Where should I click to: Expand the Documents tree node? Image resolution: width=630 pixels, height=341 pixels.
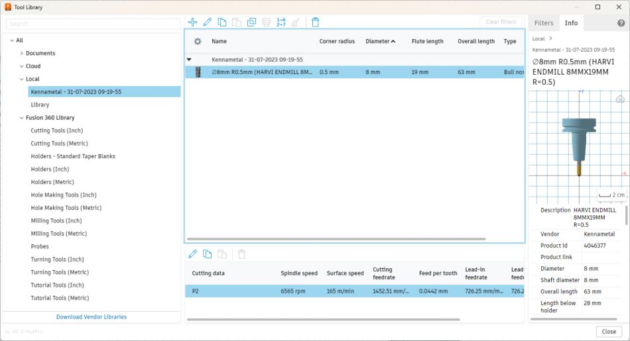(22, 54)
